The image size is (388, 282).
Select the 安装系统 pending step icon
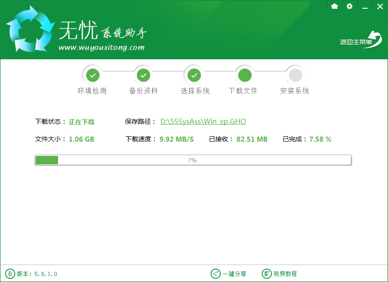295,75
